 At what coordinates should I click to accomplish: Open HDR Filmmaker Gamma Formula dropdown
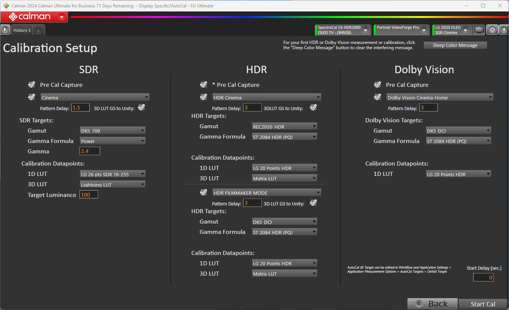(x=284, y=232)
